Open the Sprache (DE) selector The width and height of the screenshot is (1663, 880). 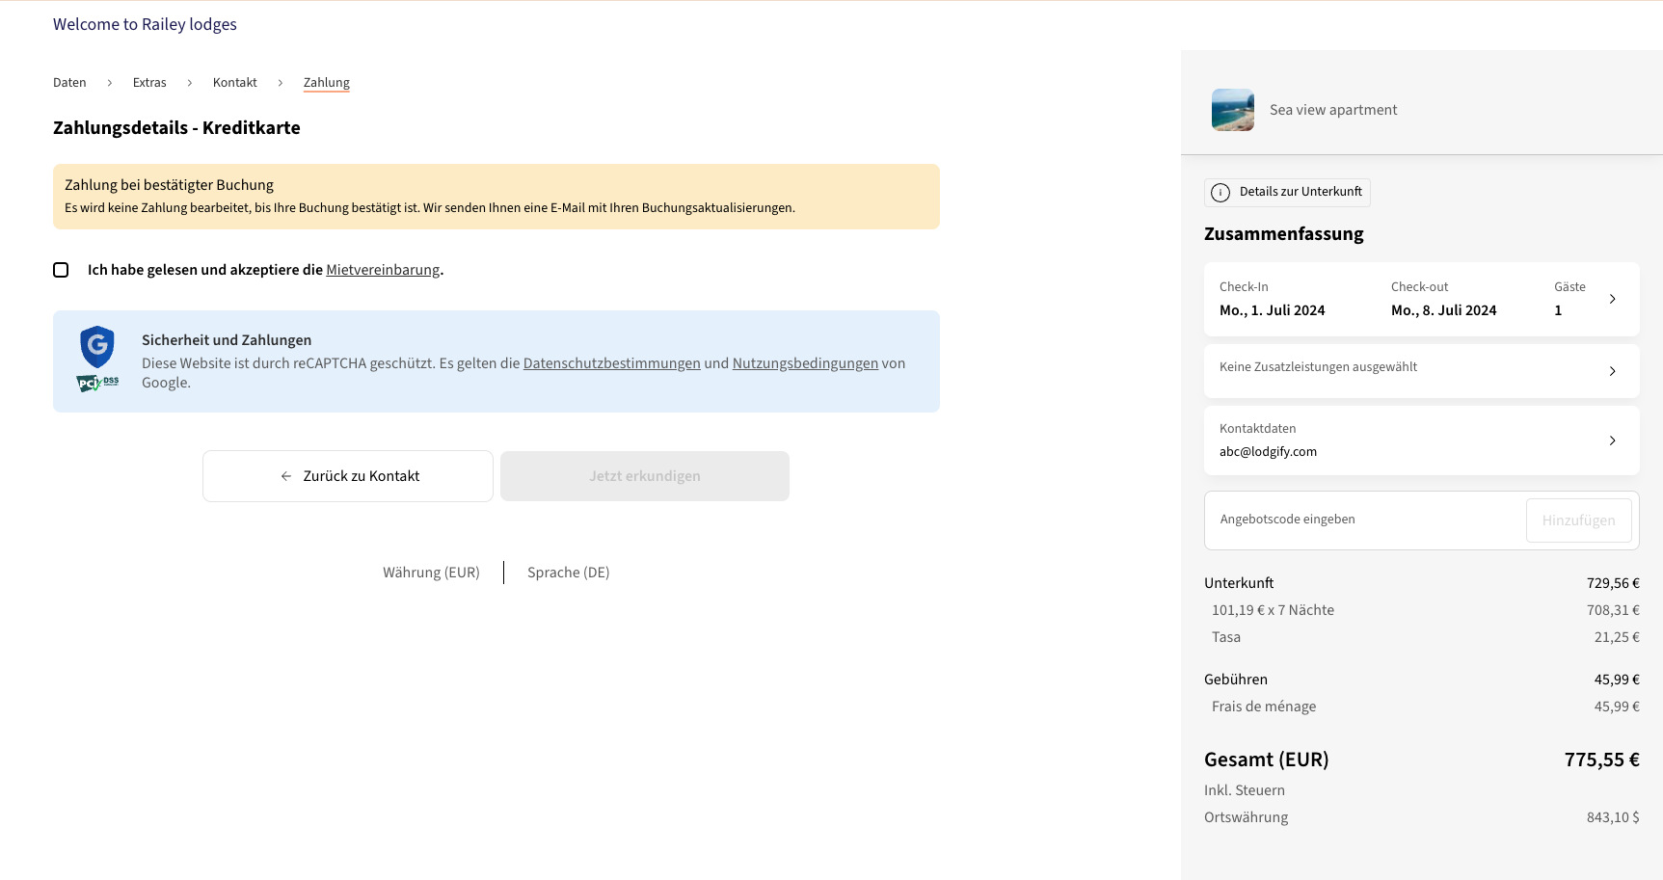pos(568,572)
